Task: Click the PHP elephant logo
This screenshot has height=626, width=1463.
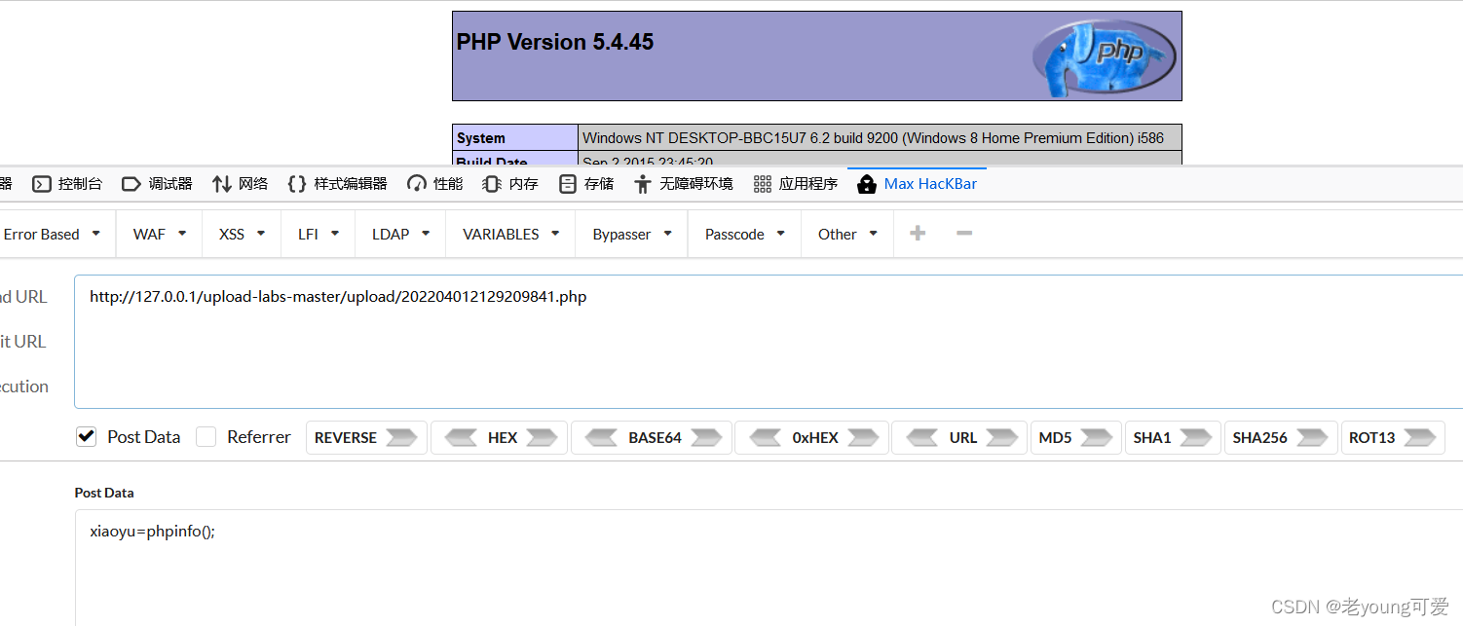Action: pos(1104,57)
